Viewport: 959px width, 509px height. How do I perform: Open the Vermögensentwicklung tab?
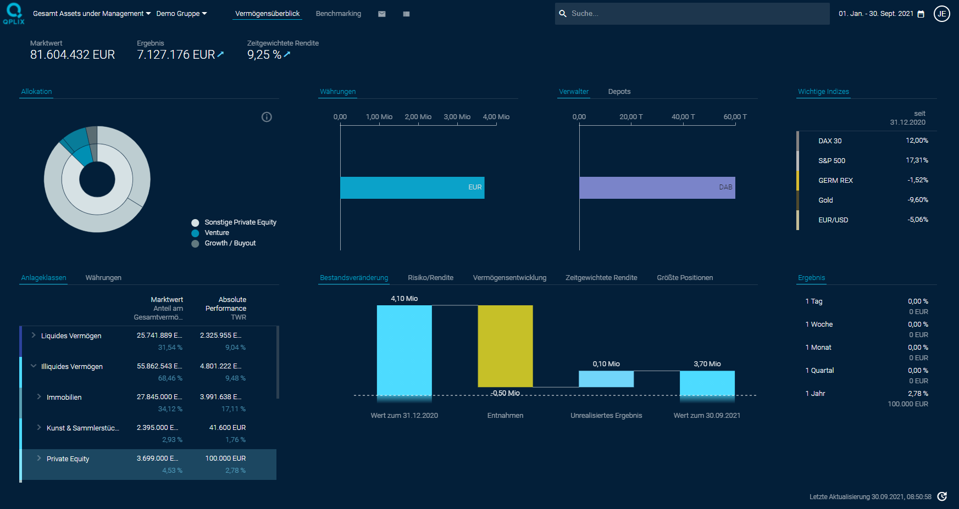pyautogui.click(x=509, y=278)
